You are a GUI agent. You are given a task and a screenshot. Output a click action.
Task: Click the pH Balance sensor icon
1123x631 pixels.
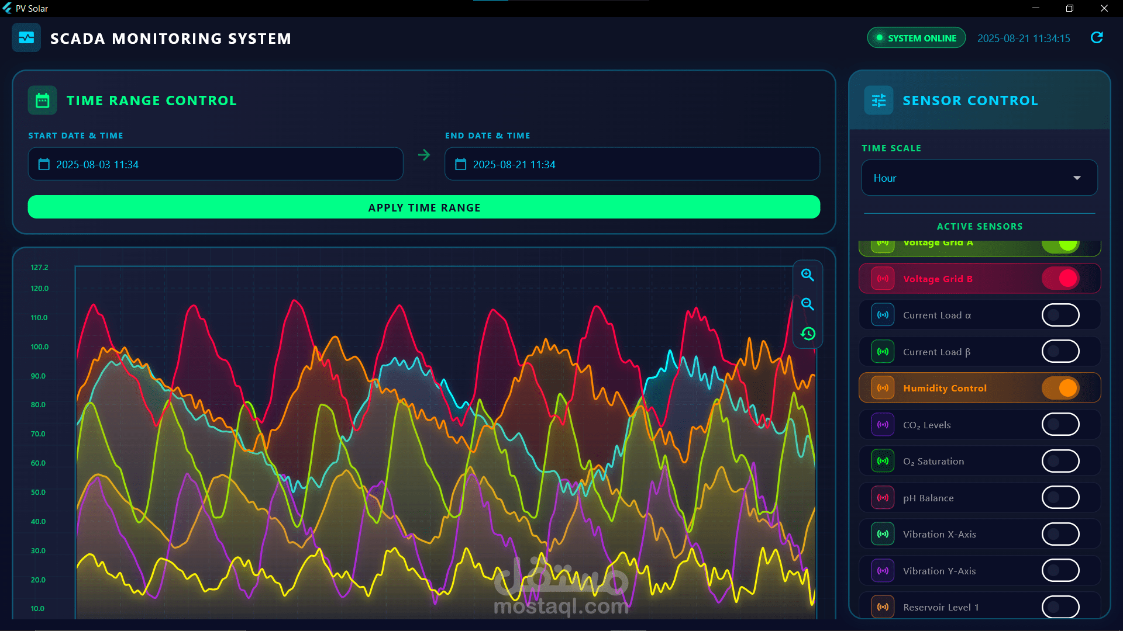[x=883, y=498]
